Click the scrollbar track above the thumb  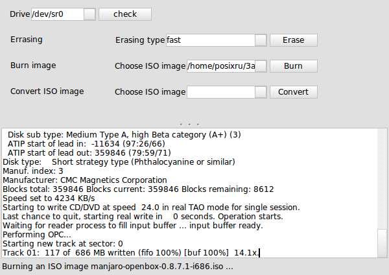point(382,179)
